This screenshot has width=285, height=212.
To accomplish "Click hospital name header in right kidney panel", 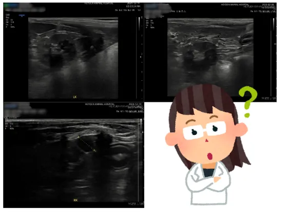I will click(100, 104).
